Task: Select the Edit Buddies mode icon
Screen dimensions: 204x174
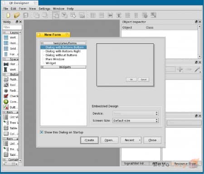Action: click(73, 15)
